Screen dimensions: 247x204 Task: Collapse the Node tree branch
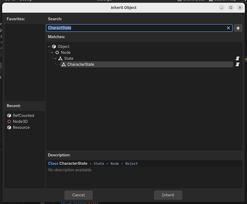(52, 53)
